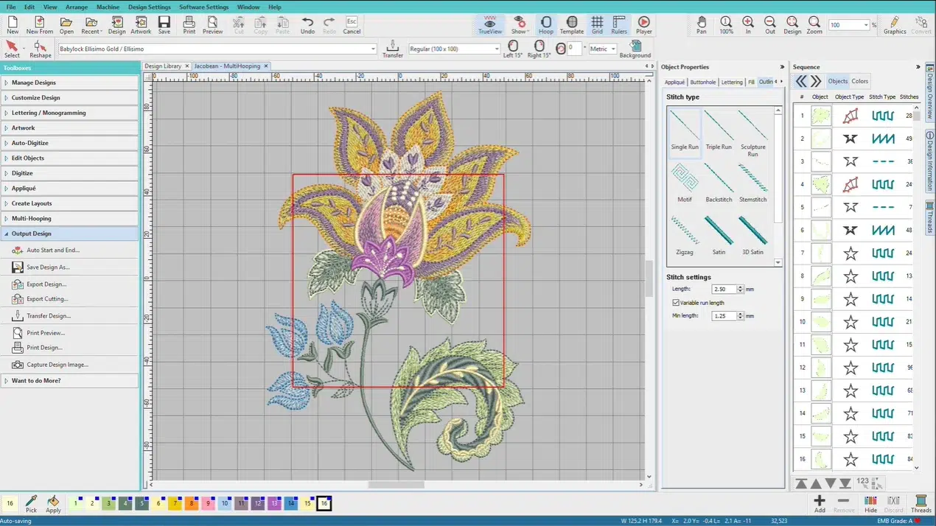Open the hoop size dropdown
The width and height of the screenshot is (936, 526).
tap(497, 49)
